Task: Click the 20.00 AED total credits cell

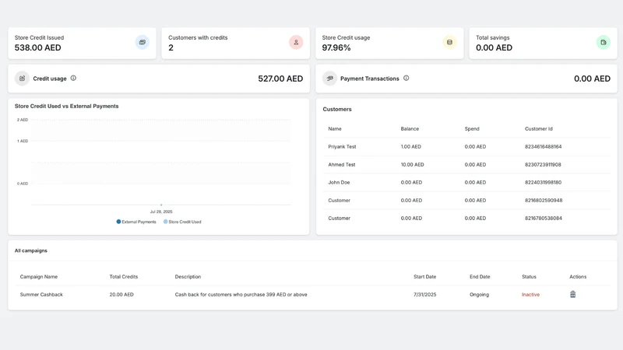Action: 121,295
